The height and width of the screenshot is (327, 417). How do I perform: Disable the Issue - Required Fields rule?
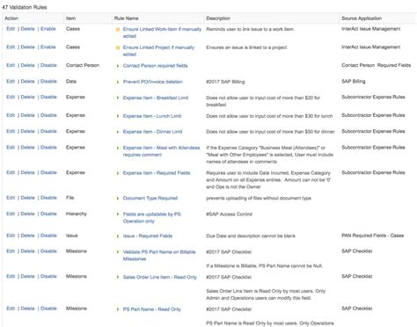(x=48, y=236)
